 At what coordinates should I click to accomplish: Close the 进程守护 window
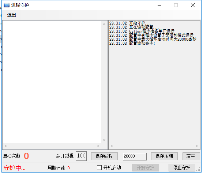coord(193,5)
